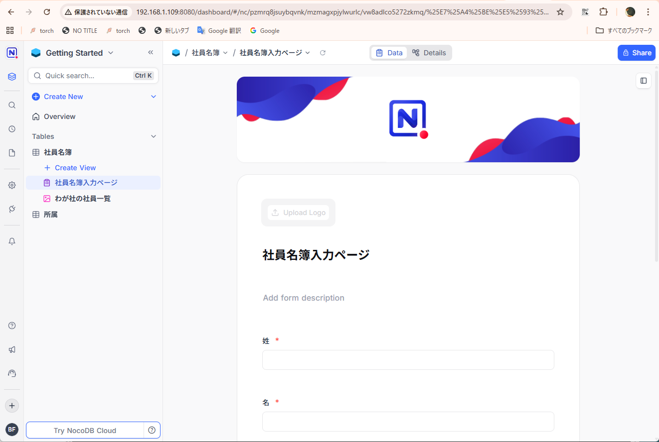Screen dimensions: 659x442
Task: Open the わが社の社員一覧 gallery view
Action: click(83, 199)
